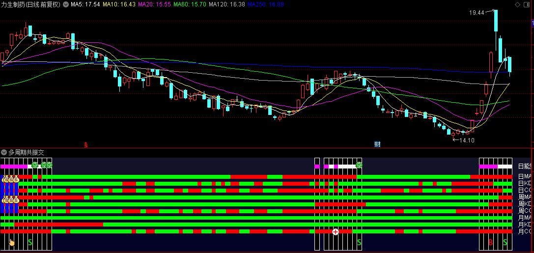Select the tall cyan candle at 19.44 high
This screenshot has width=534, height=253.
(x=496, y=21)
